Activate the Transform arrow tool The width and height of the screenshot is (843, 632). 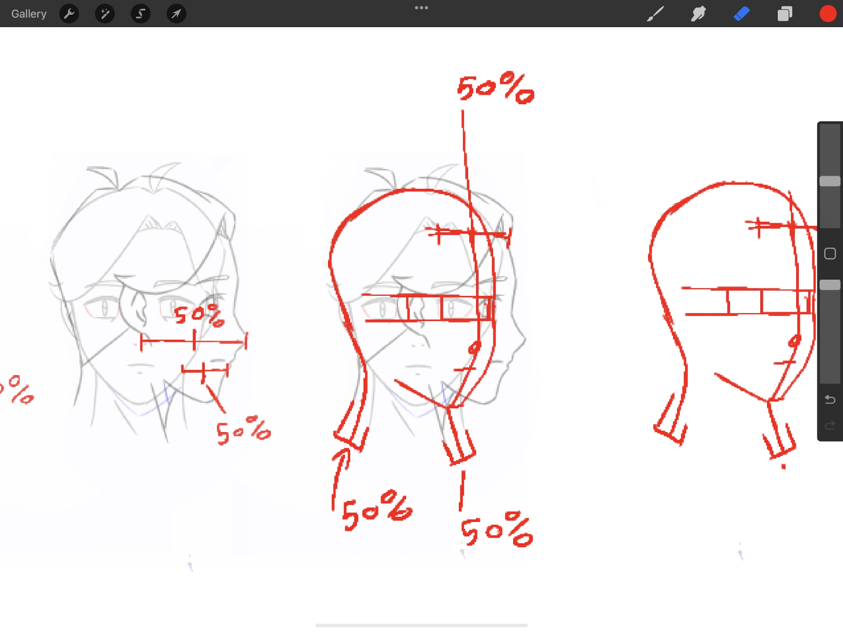point(176,14)
